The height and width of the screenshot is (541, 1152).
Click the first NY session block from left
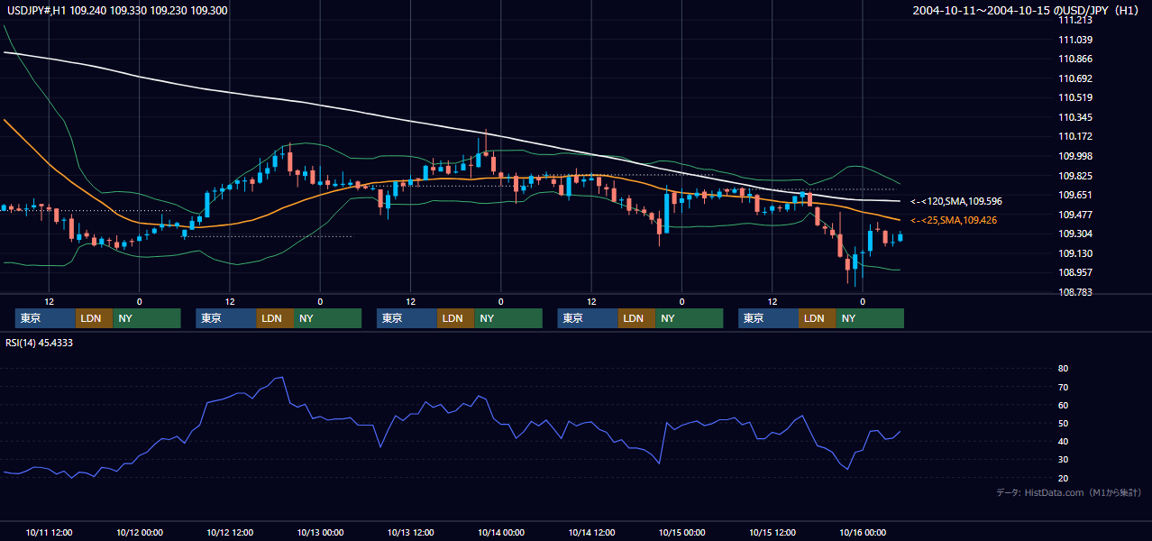[x=147, y=318]
